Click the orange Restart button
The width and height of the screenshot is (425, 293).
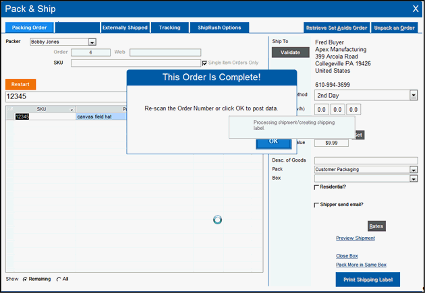[x=20, y=84]
